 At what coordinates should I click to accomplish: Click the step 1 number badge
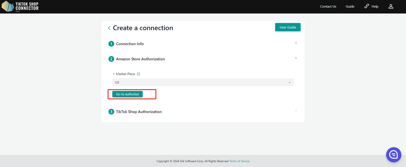tap(111, 44)
